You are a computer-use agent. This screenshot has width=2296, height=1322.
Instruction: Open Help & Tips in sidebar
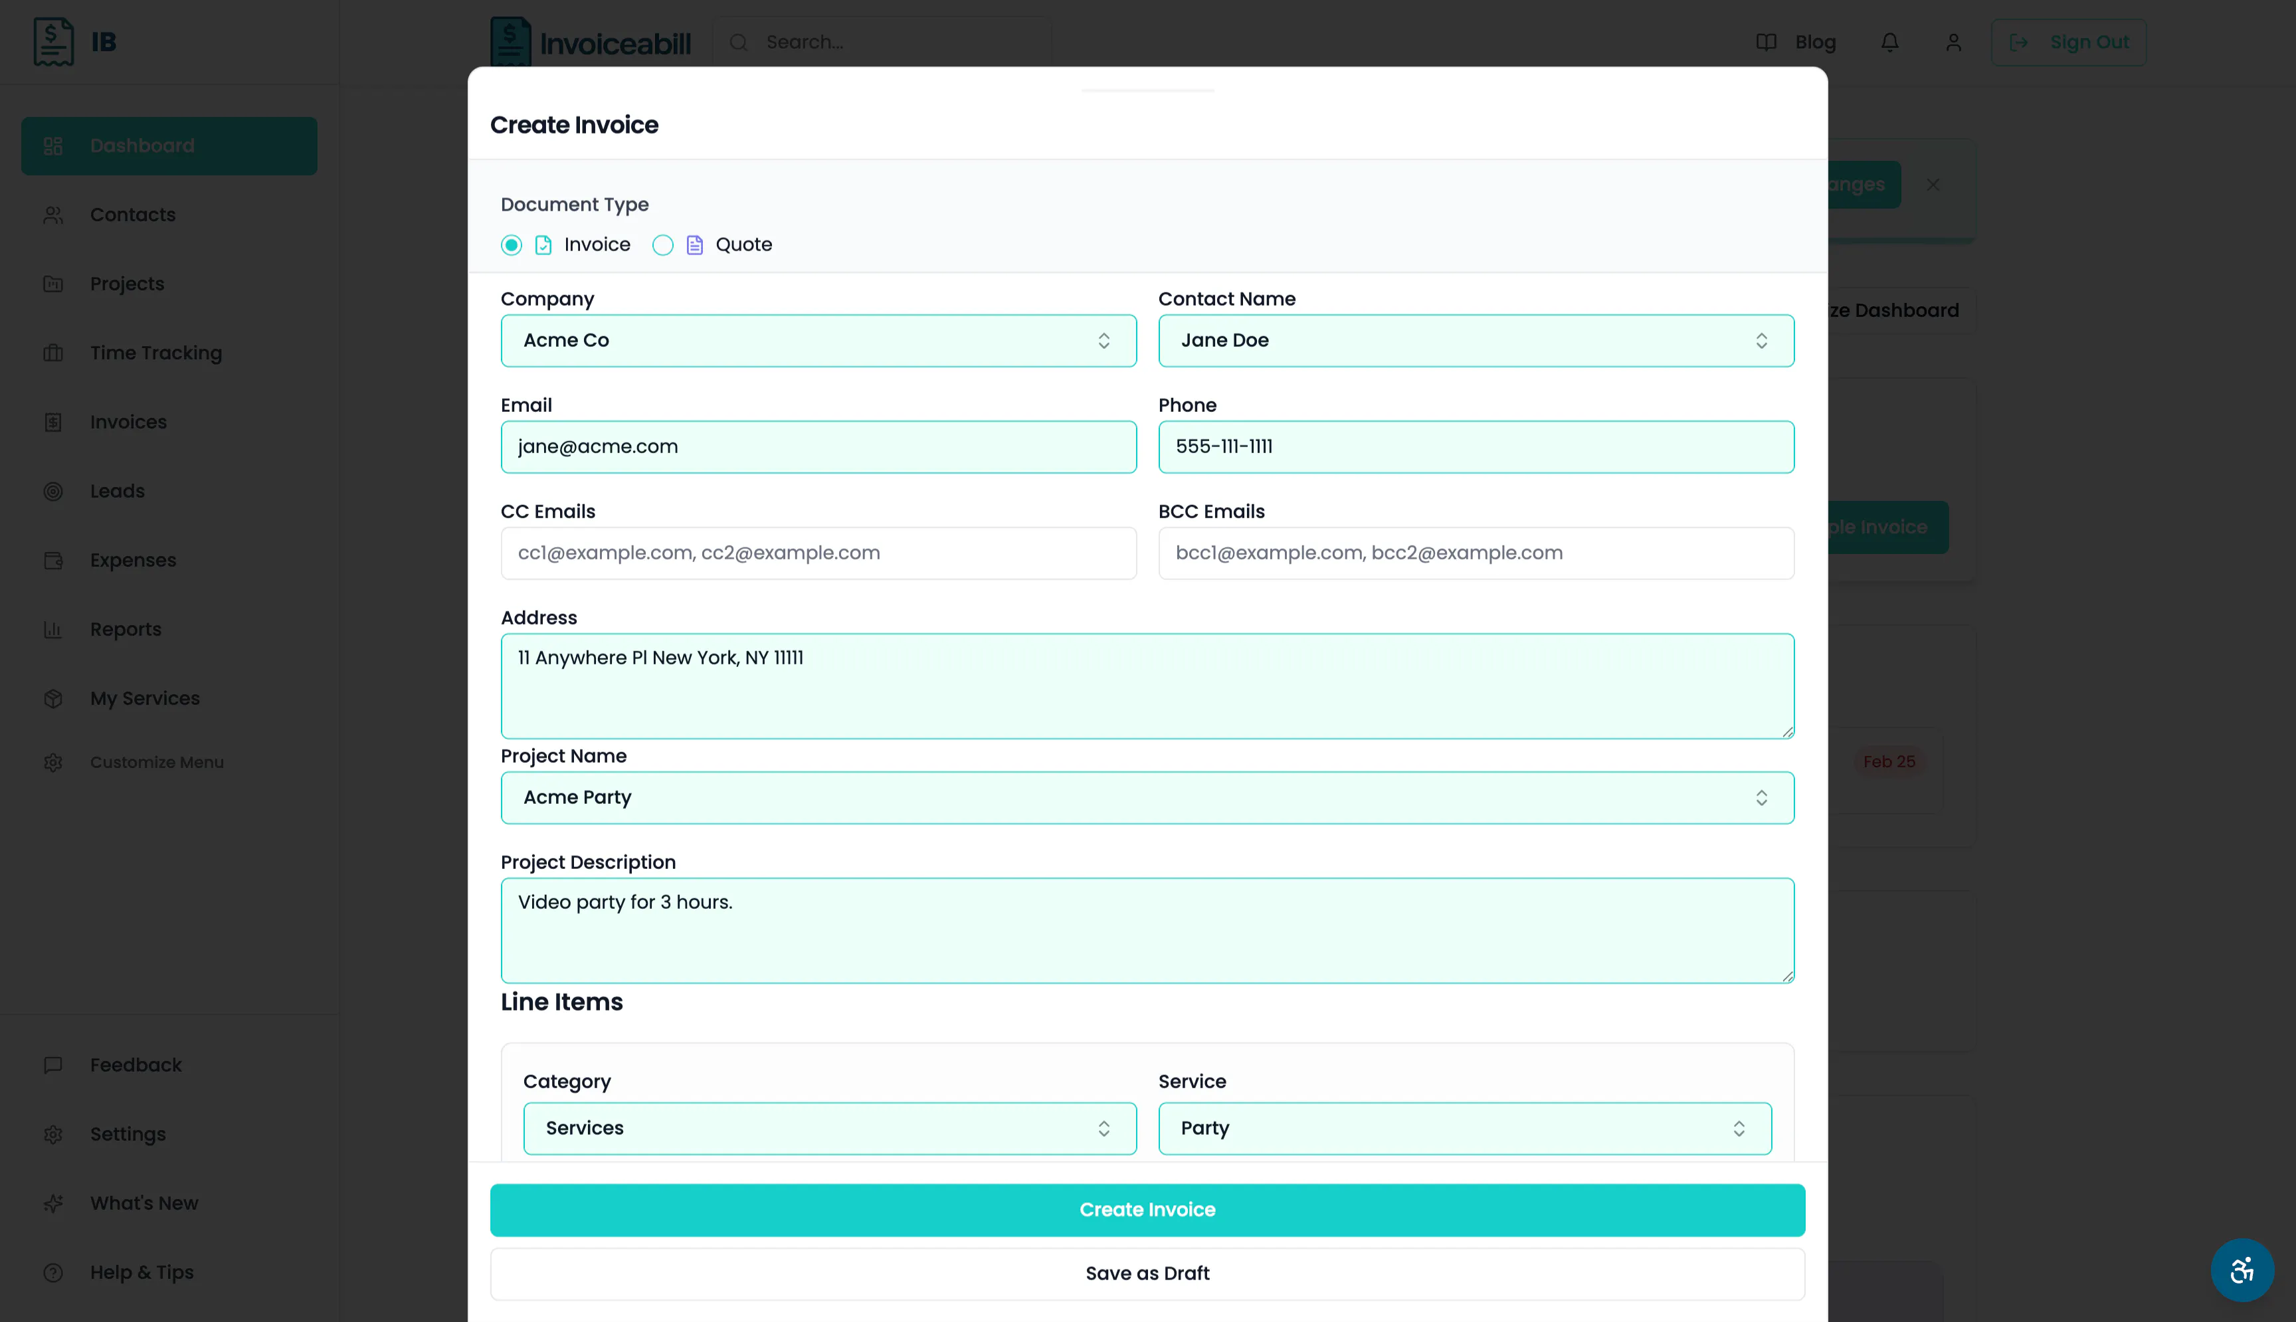[170, 1273]
